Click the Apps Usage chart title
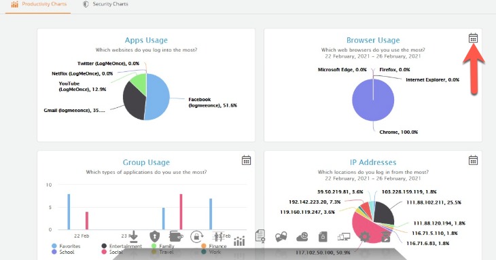 tap(146, 40)
